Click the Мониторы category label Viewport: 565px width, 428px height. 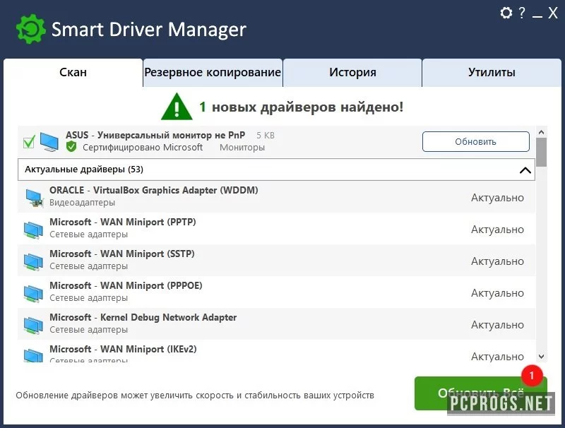point(242,148)
